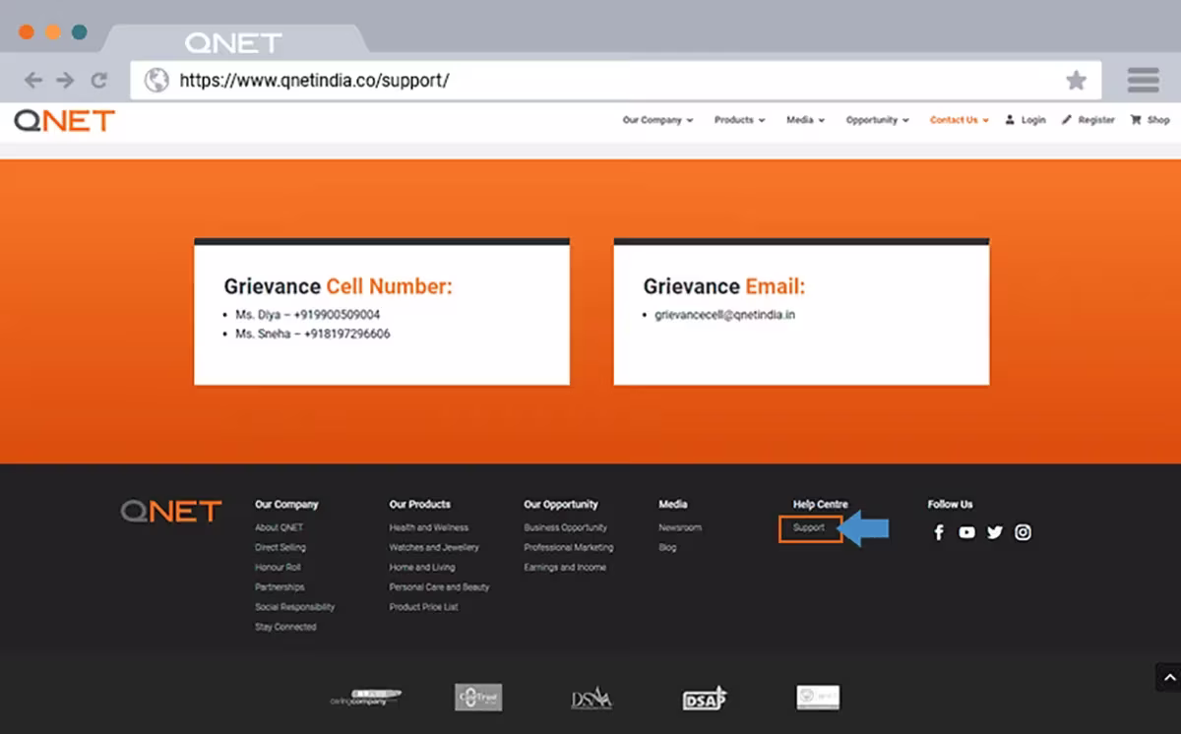Open the Professional Marketing footer link
This screenshot has width=1181, height=734.
(569, 547)
